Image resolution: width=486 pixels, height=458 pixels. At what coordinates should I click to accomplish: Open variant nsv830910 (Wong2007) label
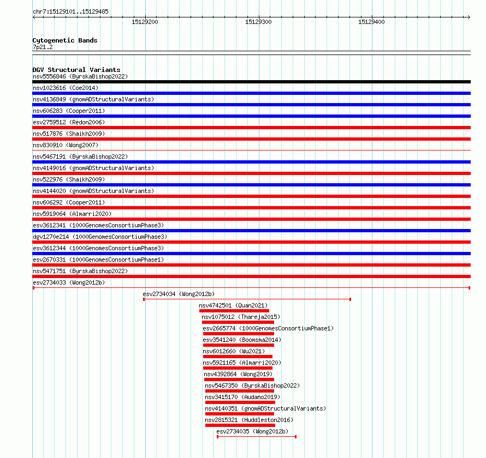pos(66,145)
